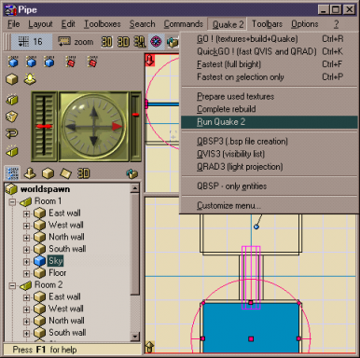
Task: Click the yellow up-arrow icon at the map's bottom-left
Action: [149, 347]
